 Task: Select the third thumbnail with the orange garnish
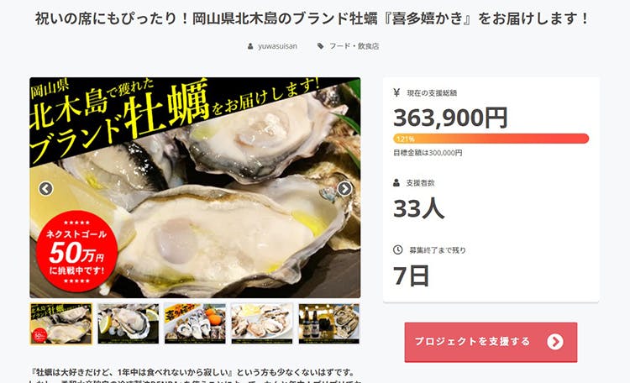[195, 324]
